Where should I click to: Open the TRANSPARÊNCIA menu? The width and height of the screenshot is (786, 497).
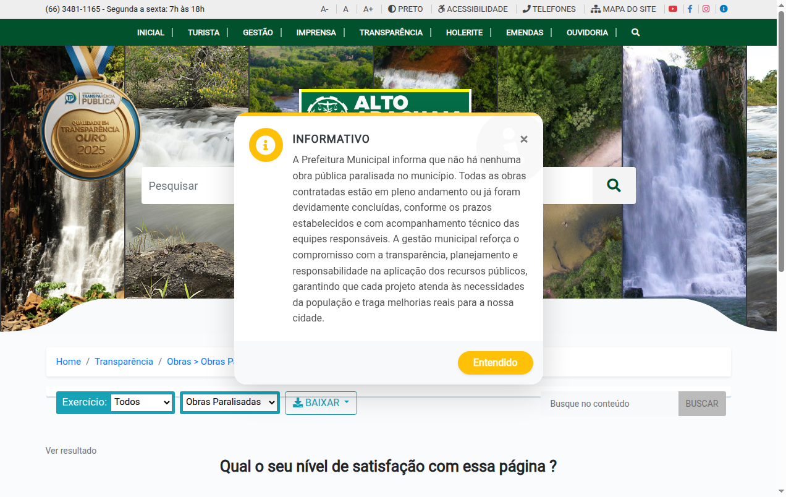391,32
